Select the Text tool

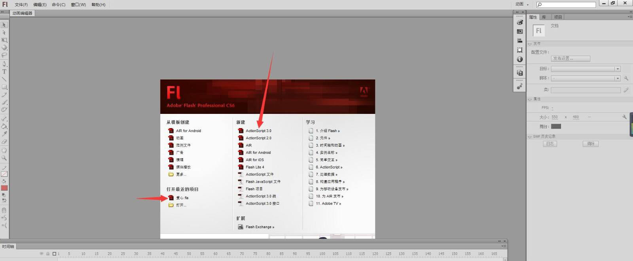[4, 72]
